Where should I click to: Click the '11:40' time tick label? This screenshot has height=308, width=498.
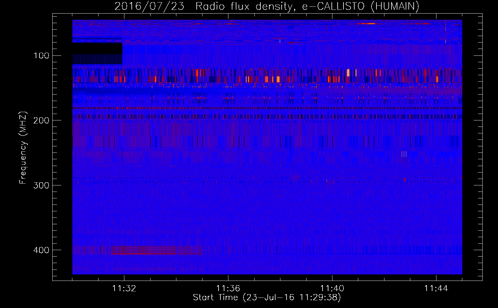coord(332,289)
